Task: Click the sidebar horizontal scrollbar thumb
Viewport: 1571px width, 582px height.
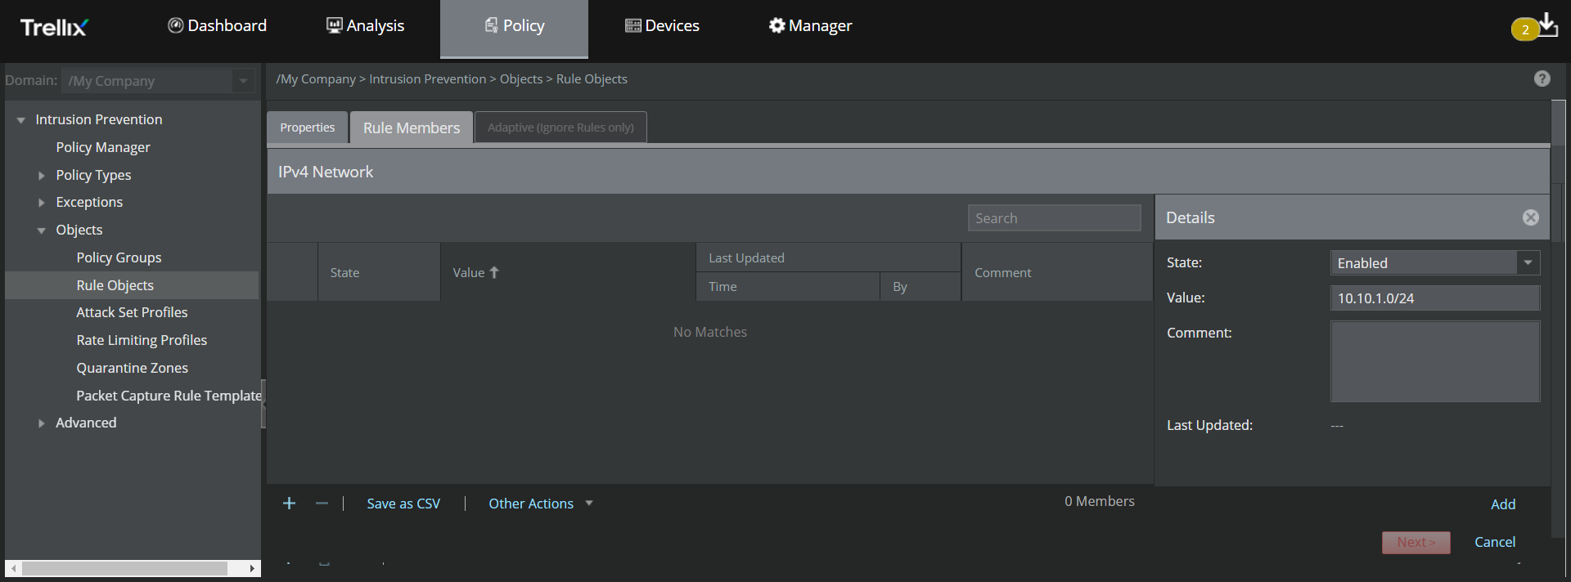Action: tap(124, 568)
